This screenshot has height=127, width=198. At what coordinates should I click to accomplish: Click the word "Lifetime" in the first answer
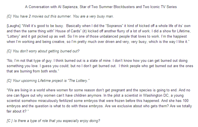(x=184, y=31)
